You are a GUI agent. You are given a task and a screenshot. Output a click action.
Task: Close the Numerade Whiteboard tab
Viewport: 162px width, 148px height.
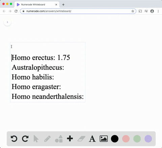56,5
